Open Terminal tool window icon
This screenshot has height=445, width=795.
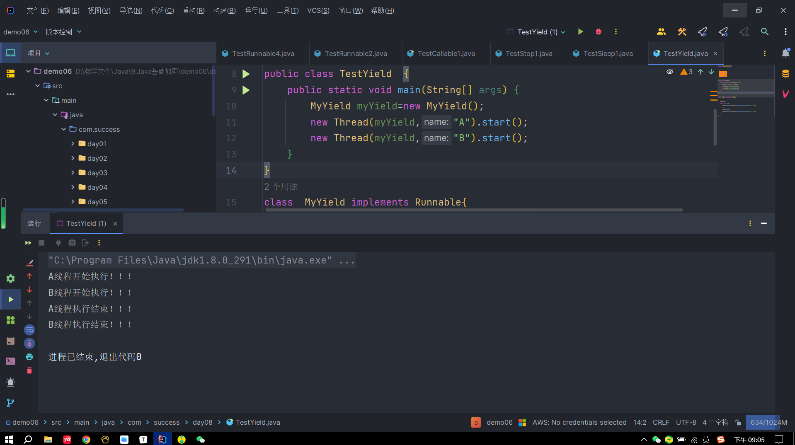pos(10,361)
